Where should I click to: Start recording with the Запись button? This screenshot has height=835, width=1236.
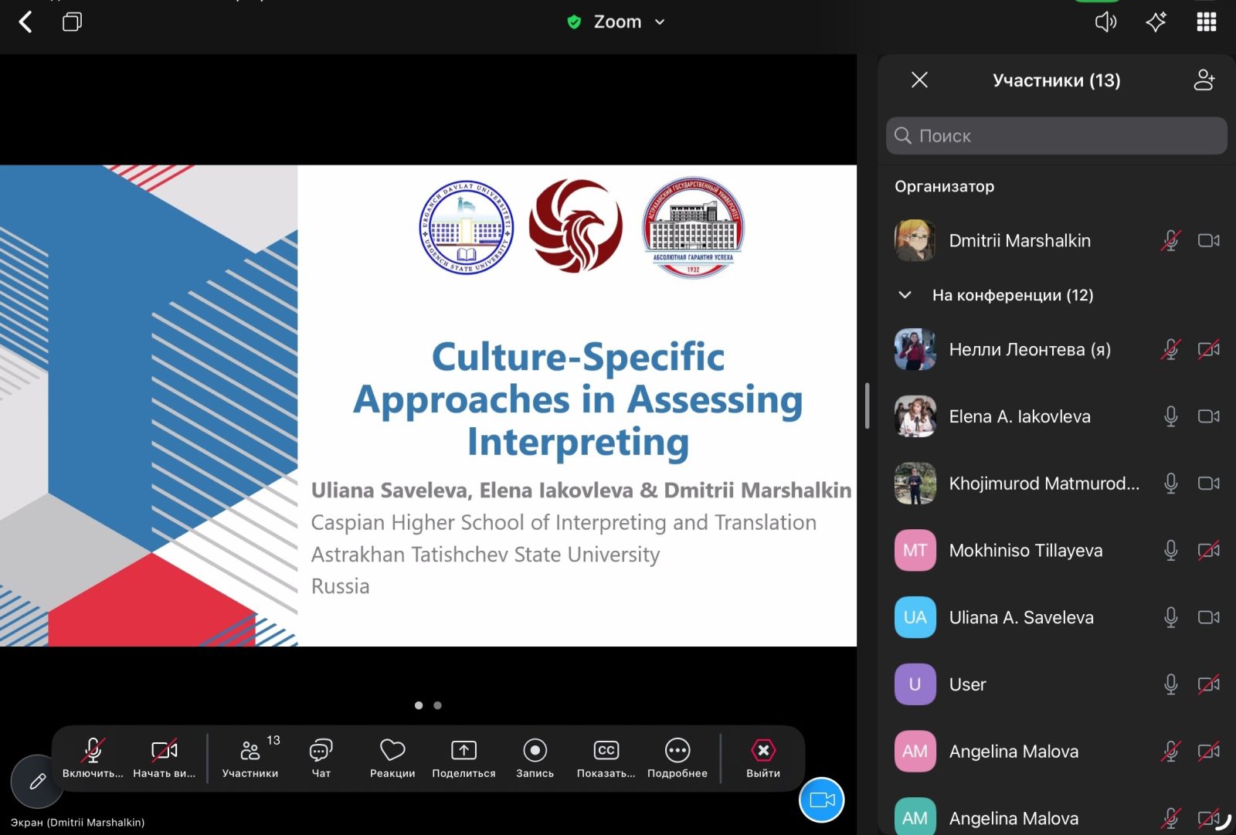(x=535, y=758)
